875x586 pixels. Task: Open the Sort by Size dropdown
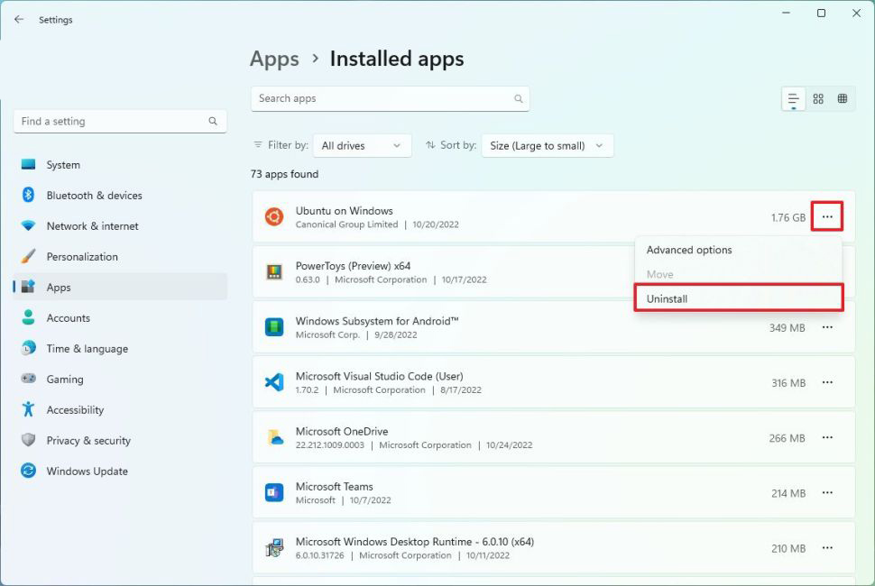(548, 146)
